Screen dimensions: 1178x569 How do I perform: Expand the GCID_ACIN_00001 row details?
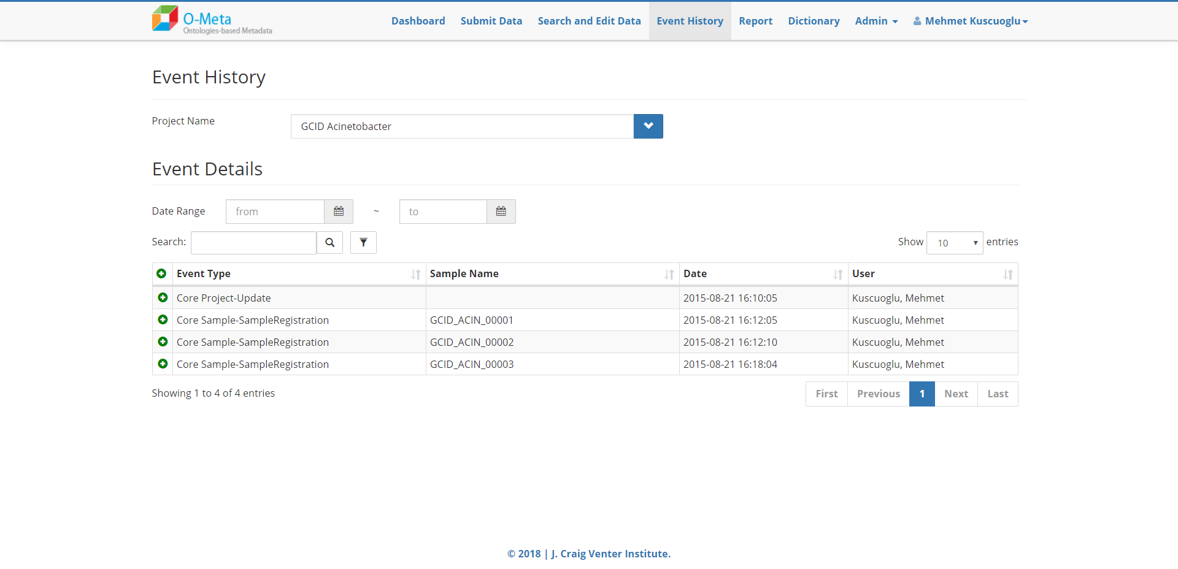163,319
